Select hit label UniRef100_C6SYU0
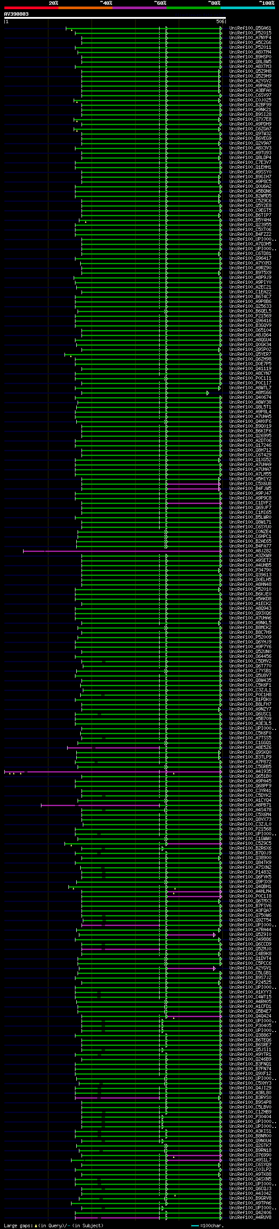This screenshot has width=279, height=1229. click(250, 527)
